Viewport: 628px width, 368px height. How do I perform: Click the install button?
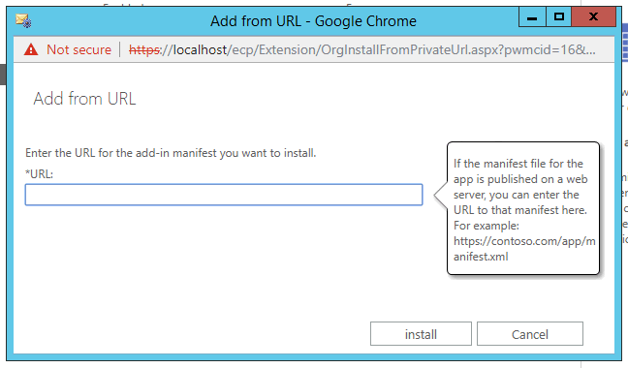pos(421,333)
